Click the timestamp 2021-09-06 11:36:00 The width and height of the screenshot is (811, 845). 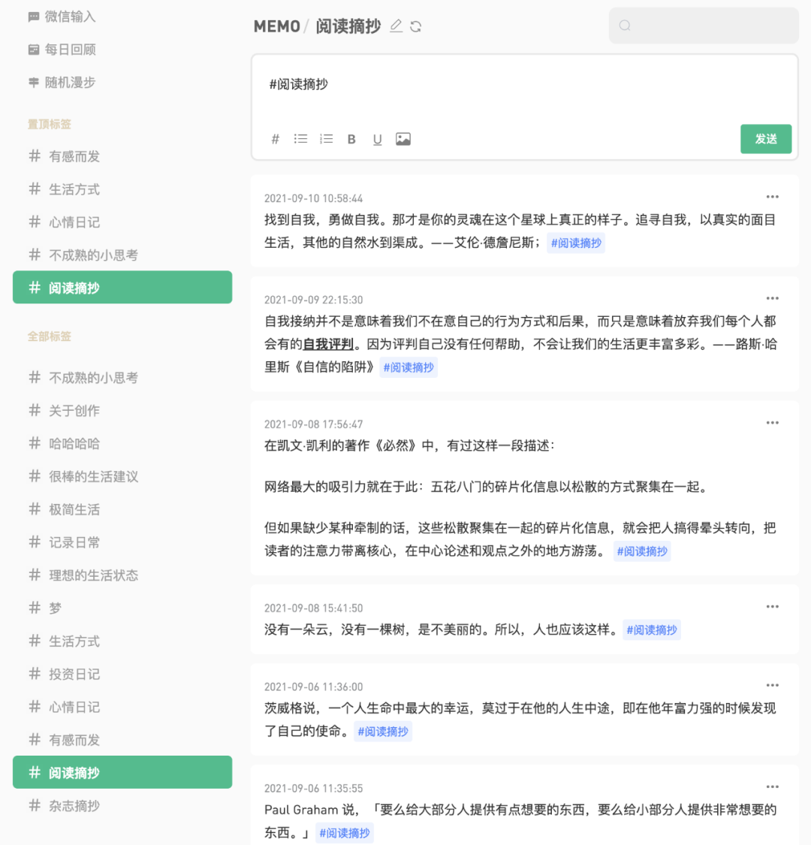click(313, 687)
